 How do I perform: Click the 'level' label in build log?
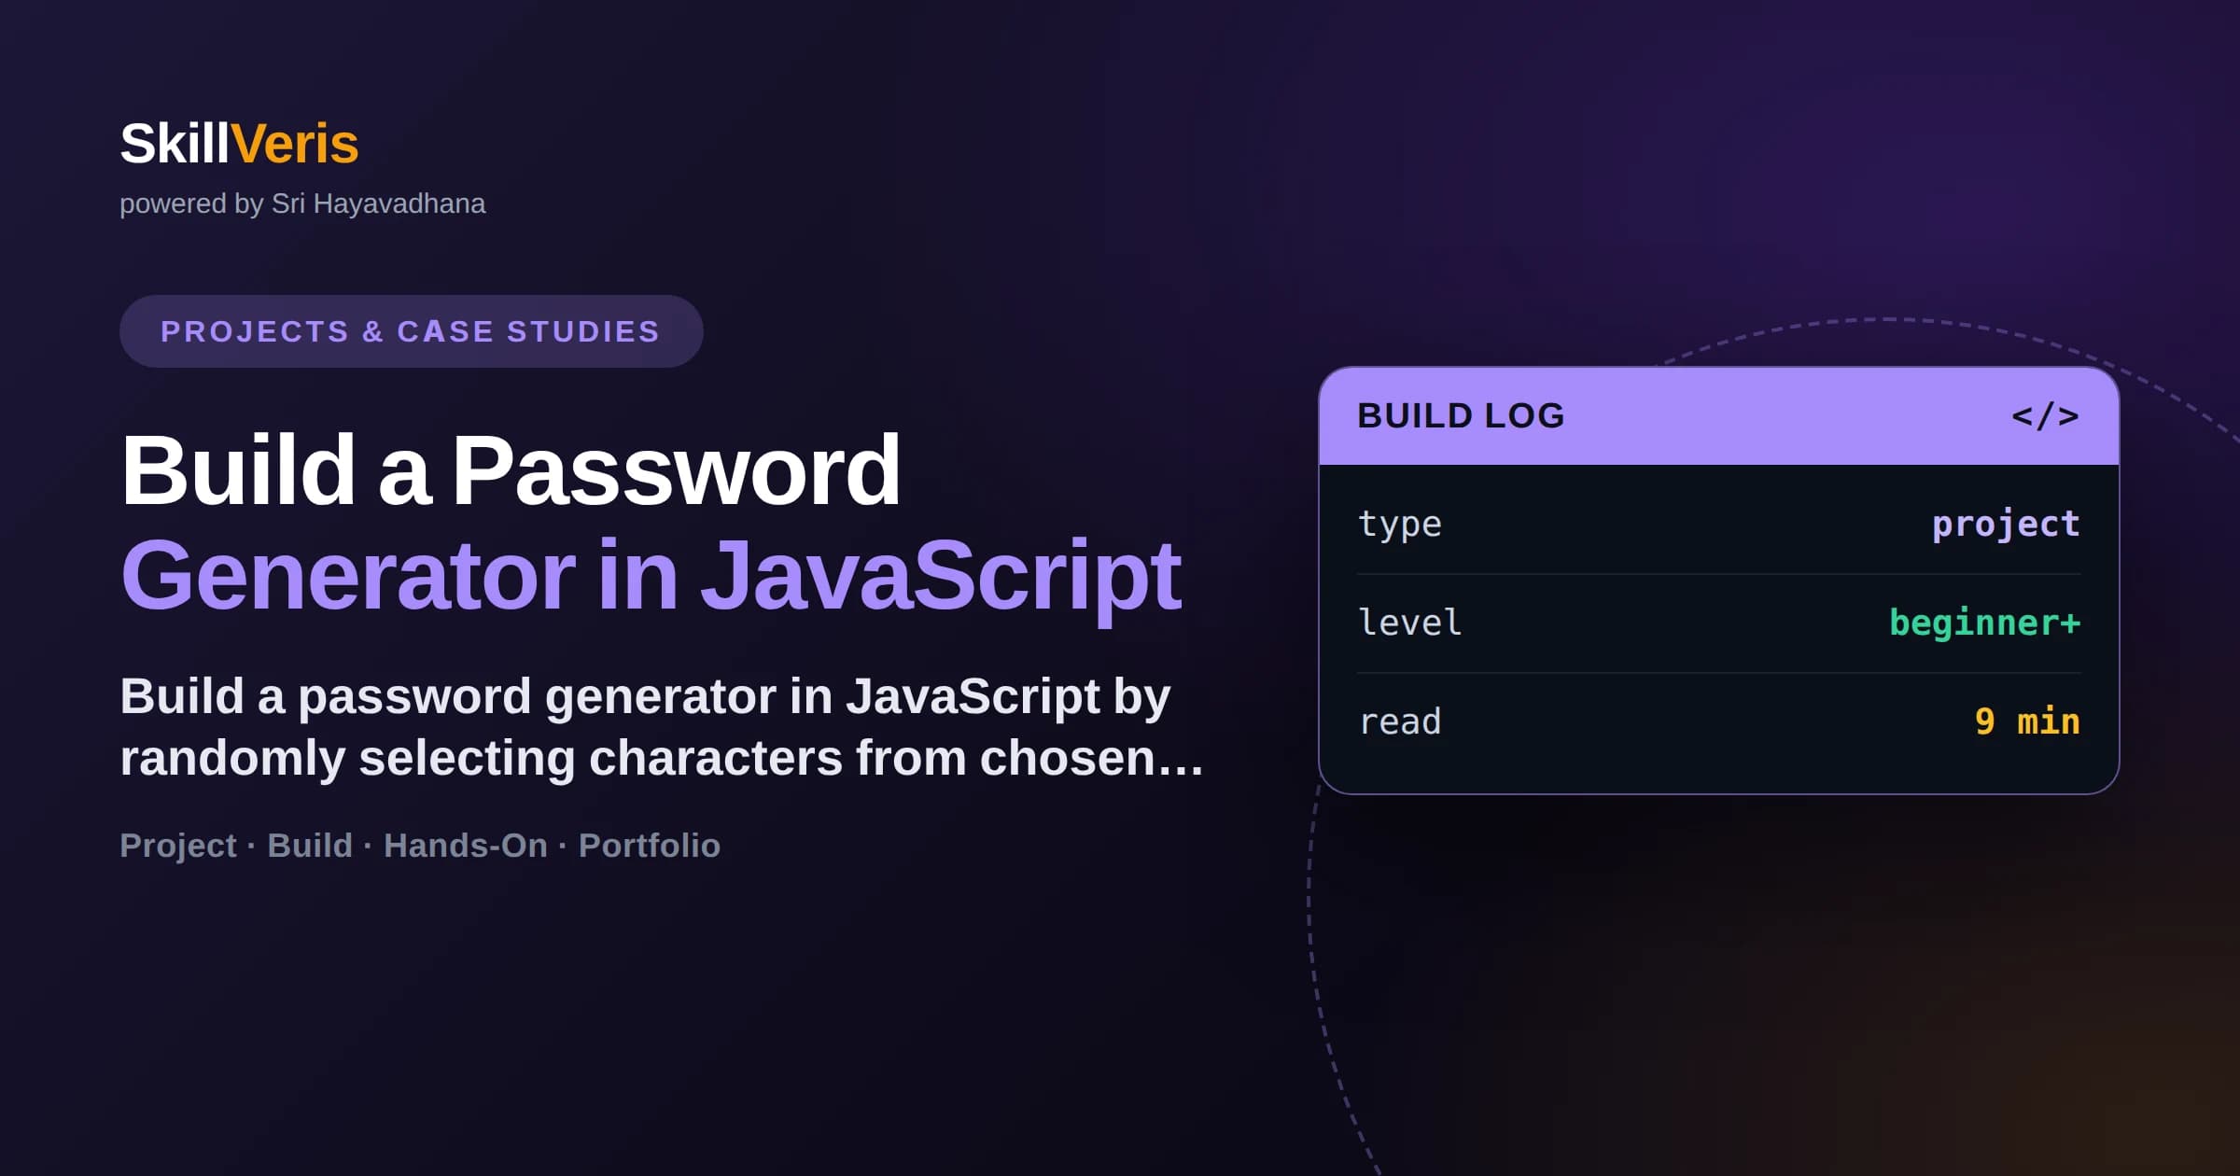pyautogui.click(x=1410, y=623)
